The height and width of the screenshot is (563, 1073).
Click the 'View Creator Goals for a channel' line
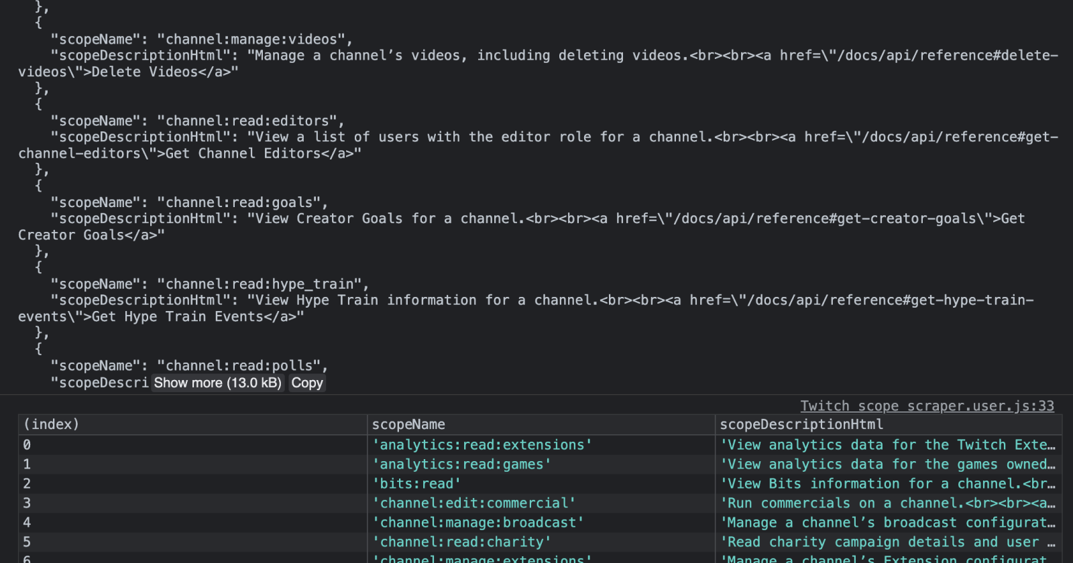pos(538,218)
